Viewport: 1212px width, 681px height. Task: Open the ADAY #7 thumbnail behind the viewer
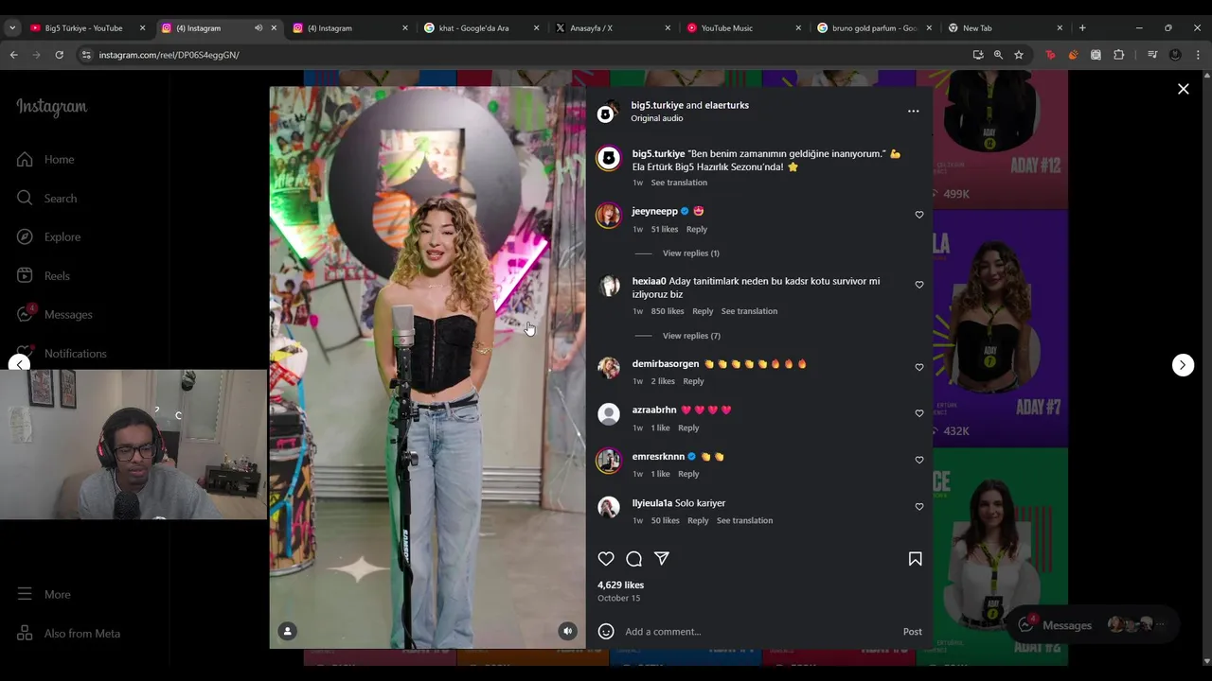click(x=1000, y=329)
